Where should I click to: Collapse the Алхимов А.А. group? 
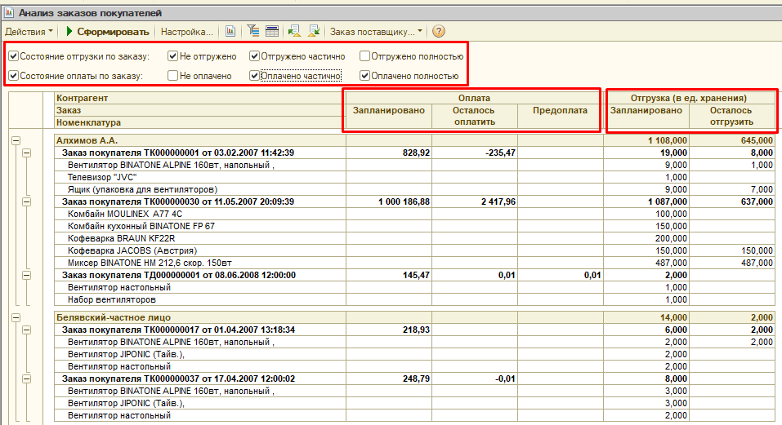tap(16, 140)
